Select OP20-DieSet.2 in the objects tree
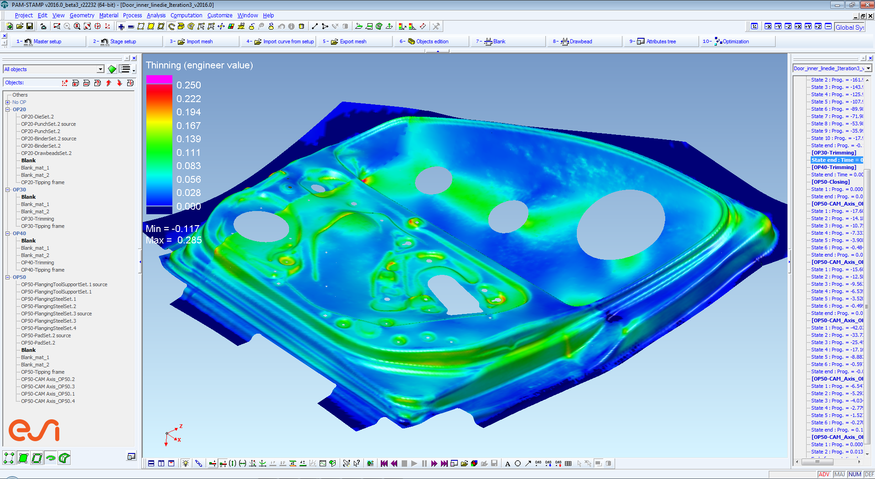 tap(37, 117)
